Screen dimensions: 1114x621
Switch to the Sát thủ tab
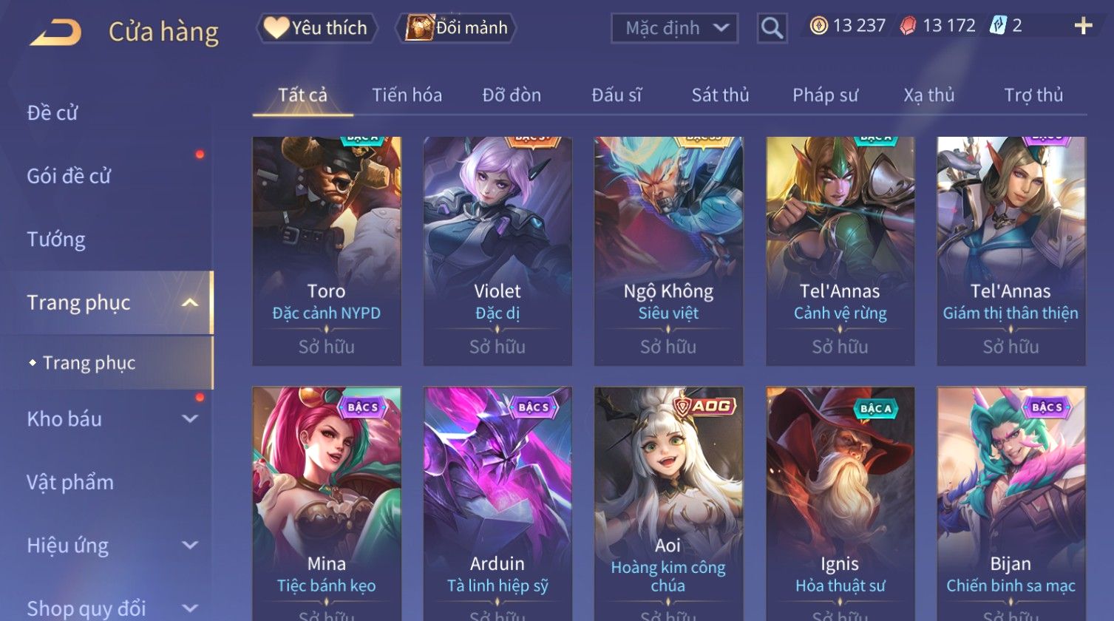pos(720,95)
